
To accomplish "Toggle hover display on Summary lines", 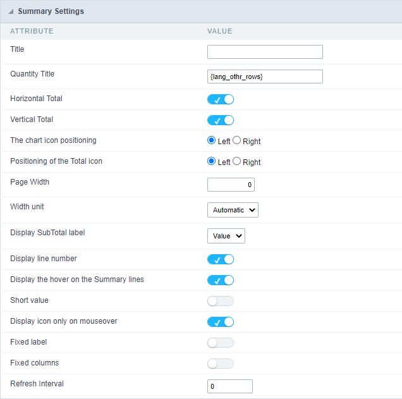I will coord(221,280).
